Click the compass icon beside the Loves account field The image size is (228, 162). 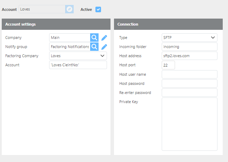coord(69,9)
